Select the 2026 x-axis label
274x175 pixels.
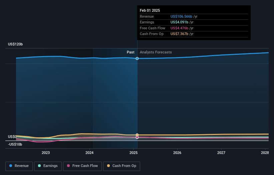tap(177, 153)
